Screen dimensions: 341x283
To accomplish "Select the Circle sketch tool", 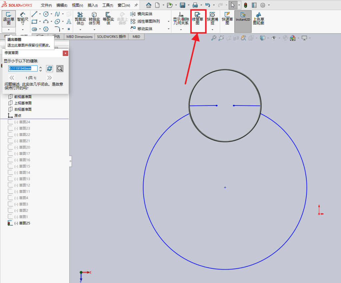I will 46,14.
